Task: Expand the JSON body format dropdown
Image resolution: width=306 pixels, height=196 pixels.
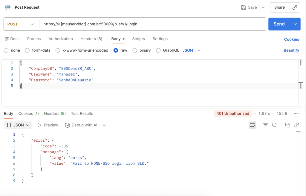Action: click(191, 50)
